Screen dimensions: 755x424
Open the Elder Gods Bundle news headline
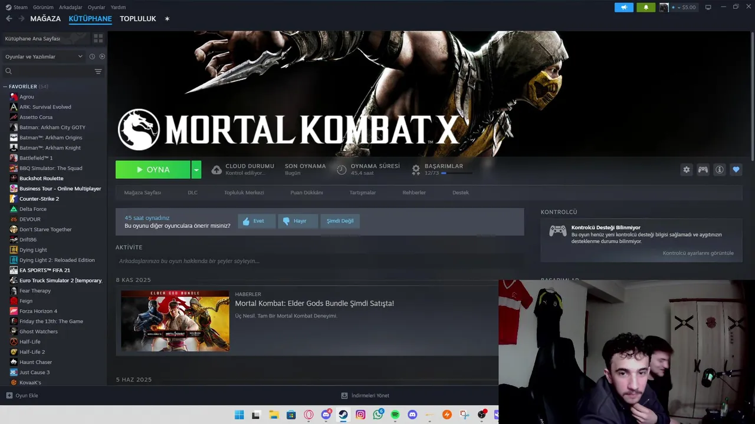(314, 303)
